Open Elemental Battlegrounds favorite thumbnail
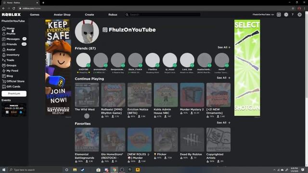308x173 pixels. 87,140
